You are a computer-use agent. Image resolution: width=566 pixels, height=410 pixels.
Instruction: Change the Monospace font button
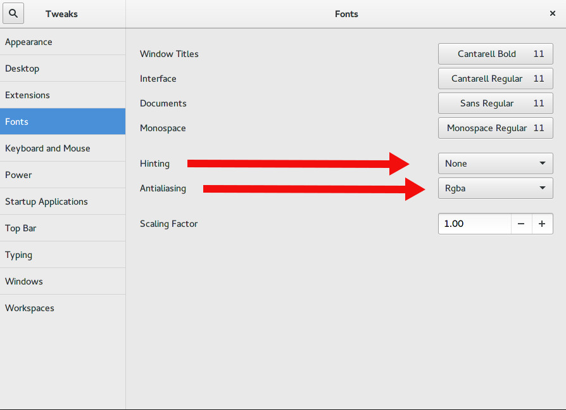[495, 128]
